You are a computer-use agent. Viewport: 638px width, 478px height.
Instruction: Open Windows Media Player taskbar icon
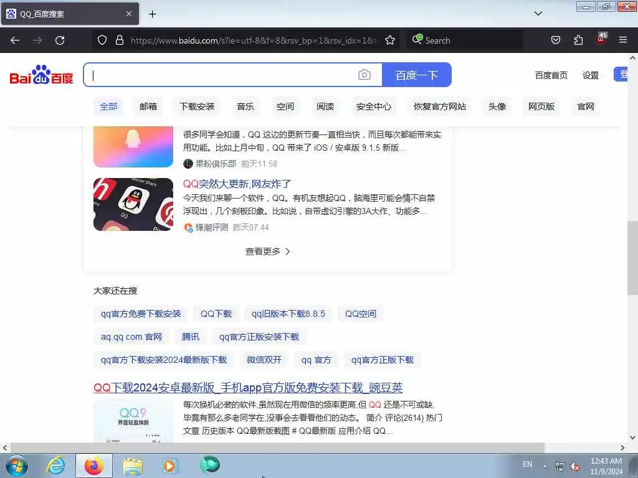click(169, 466)
